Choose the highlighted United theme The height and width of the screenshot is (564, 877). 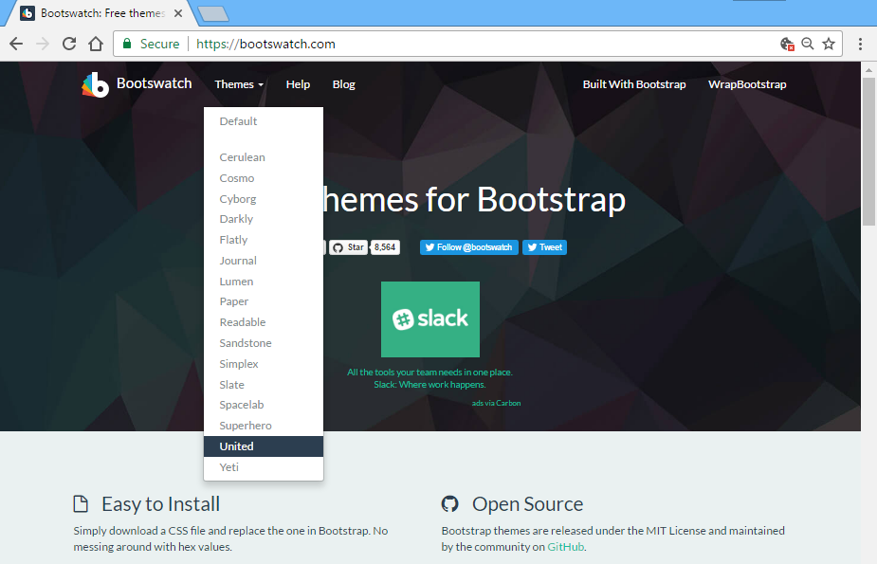264,446
